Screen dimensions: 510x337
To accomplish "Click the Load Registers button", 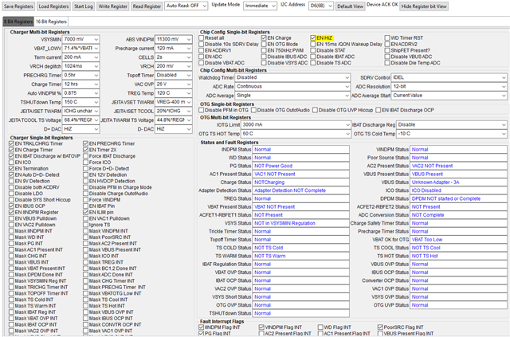I will 53,6.
